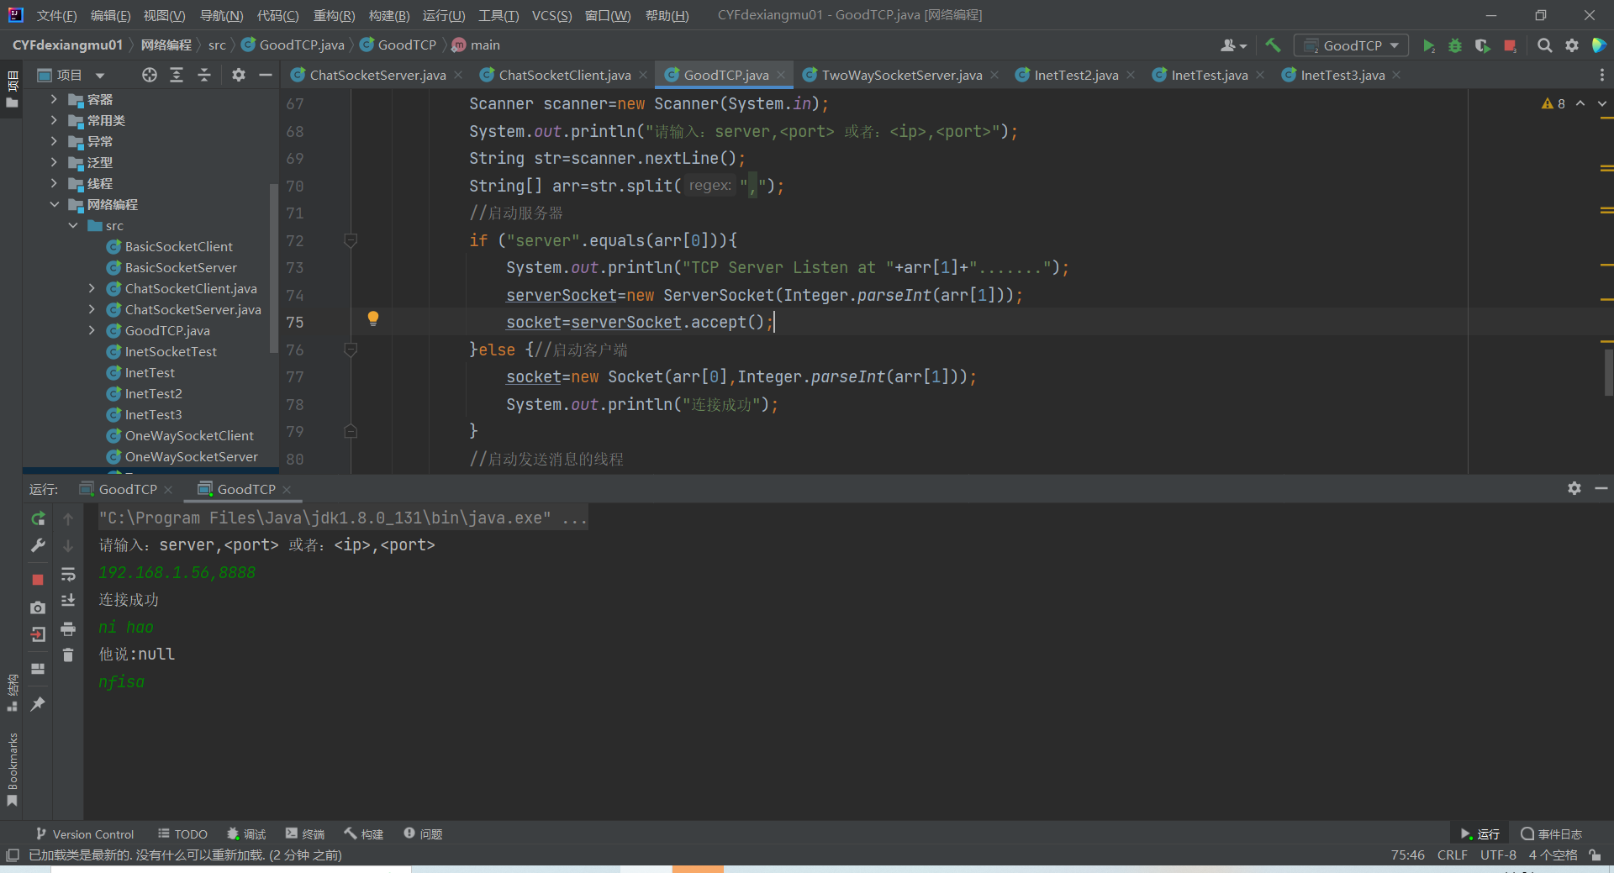The width and height of the screenshot is (1614, 873).
Task: Dump threads with the camera icon
Action: point(38,607)
